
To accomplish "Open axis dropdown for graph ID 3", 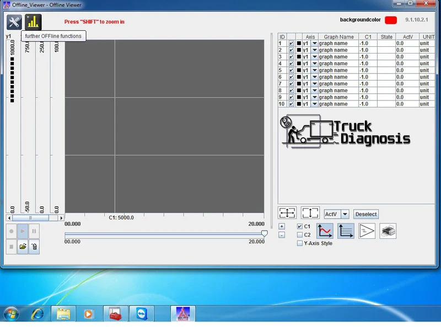I will (314, 57).
